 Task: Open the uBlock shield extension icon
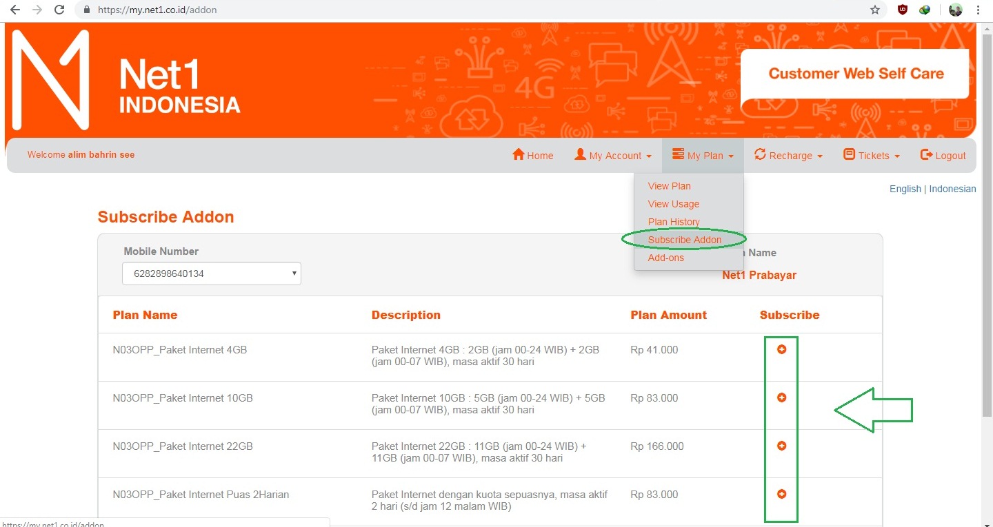[903, 10]
